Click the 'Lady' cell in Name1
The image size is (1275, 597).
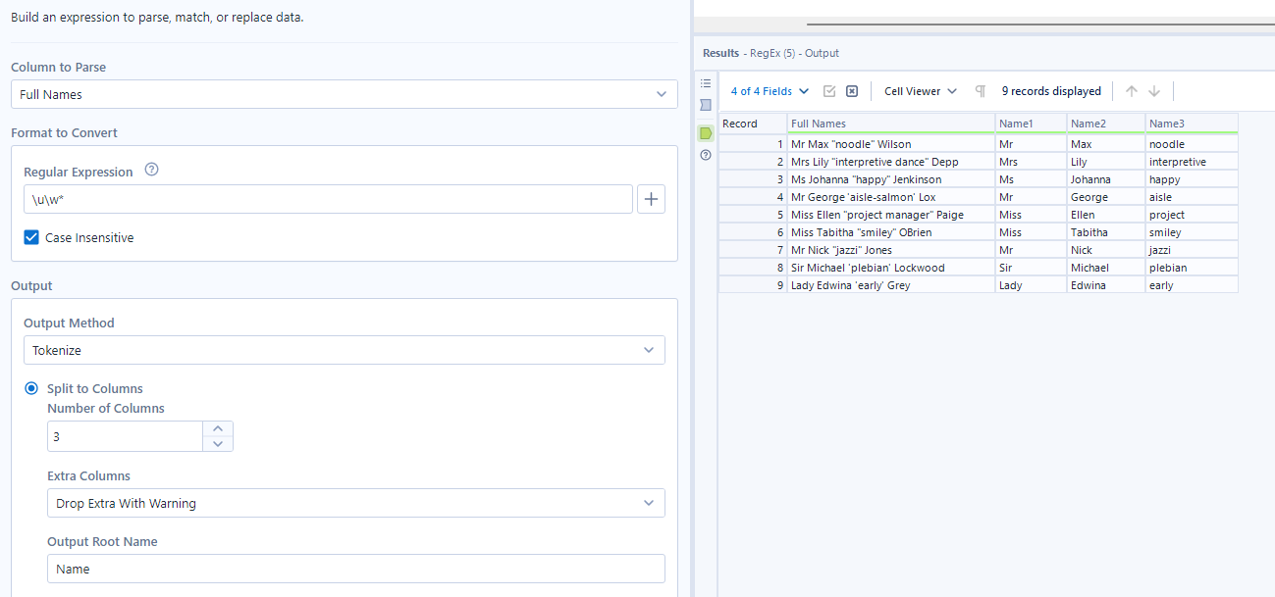pyautogui.click(x=1031, y=285)
